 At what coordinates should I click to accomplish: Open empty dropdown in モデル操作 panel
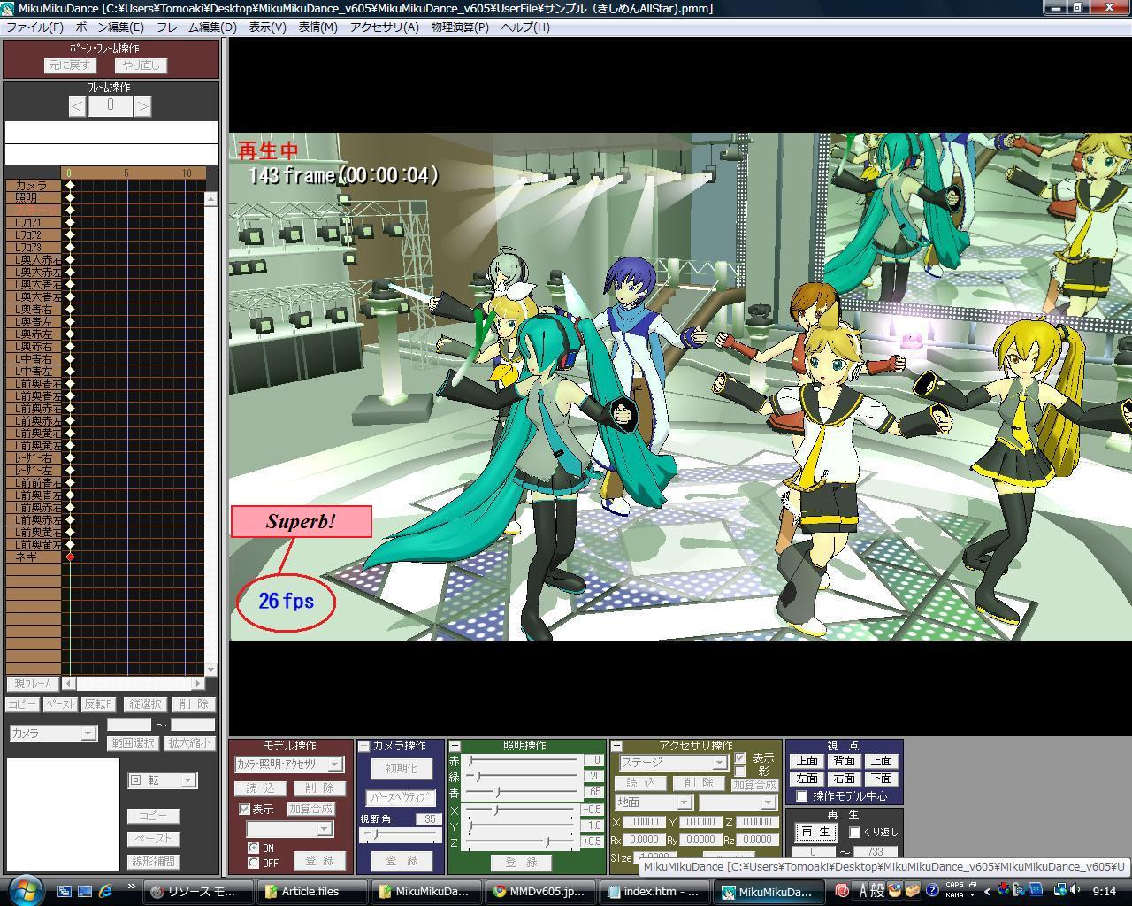pyautogui.click(x=288, y=829)
